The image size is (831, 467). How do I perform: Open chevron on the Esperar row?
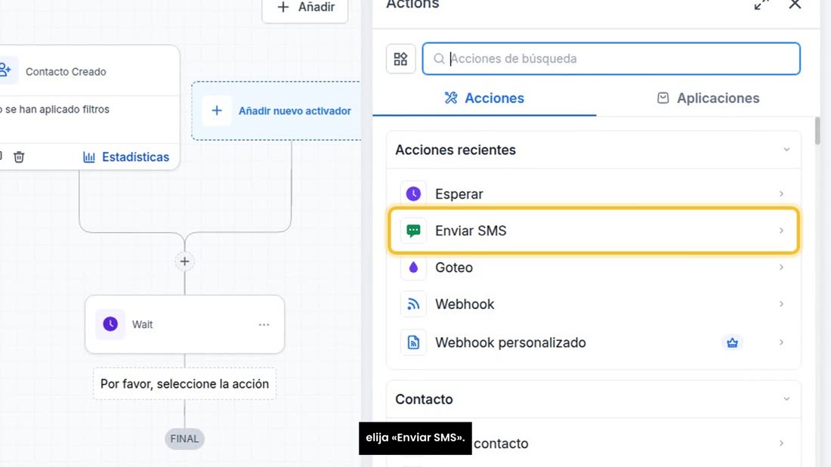(x=781, y=194)
